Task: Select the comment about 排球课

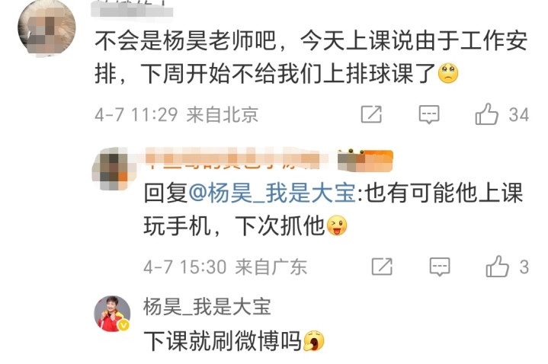Action: coord(311,57)
